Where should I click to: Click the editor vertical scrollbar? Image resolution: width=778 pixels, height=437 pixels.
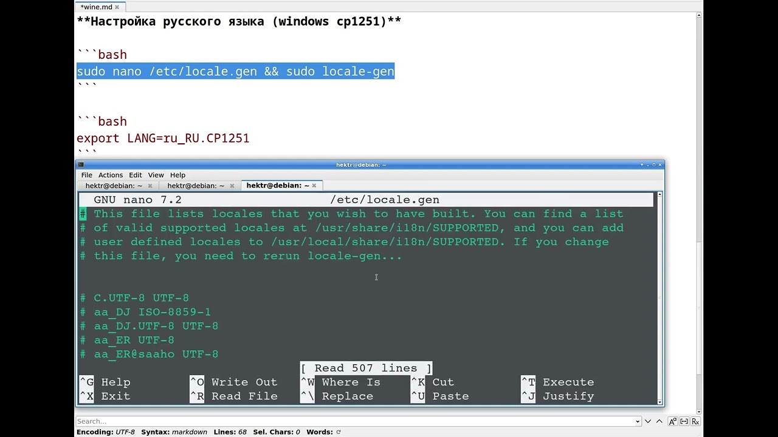699,212
